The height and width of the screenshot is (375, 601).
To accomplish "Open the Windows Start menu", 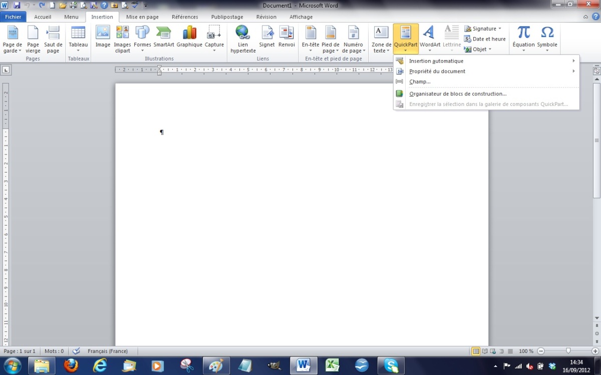I will (12, 365).
